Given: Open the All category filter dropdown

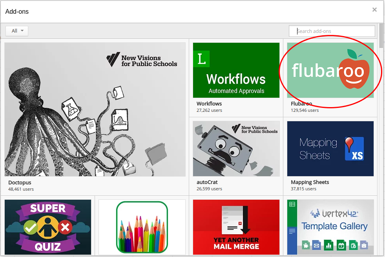Looking at the screenshot, I should click(x=17, y=31).
